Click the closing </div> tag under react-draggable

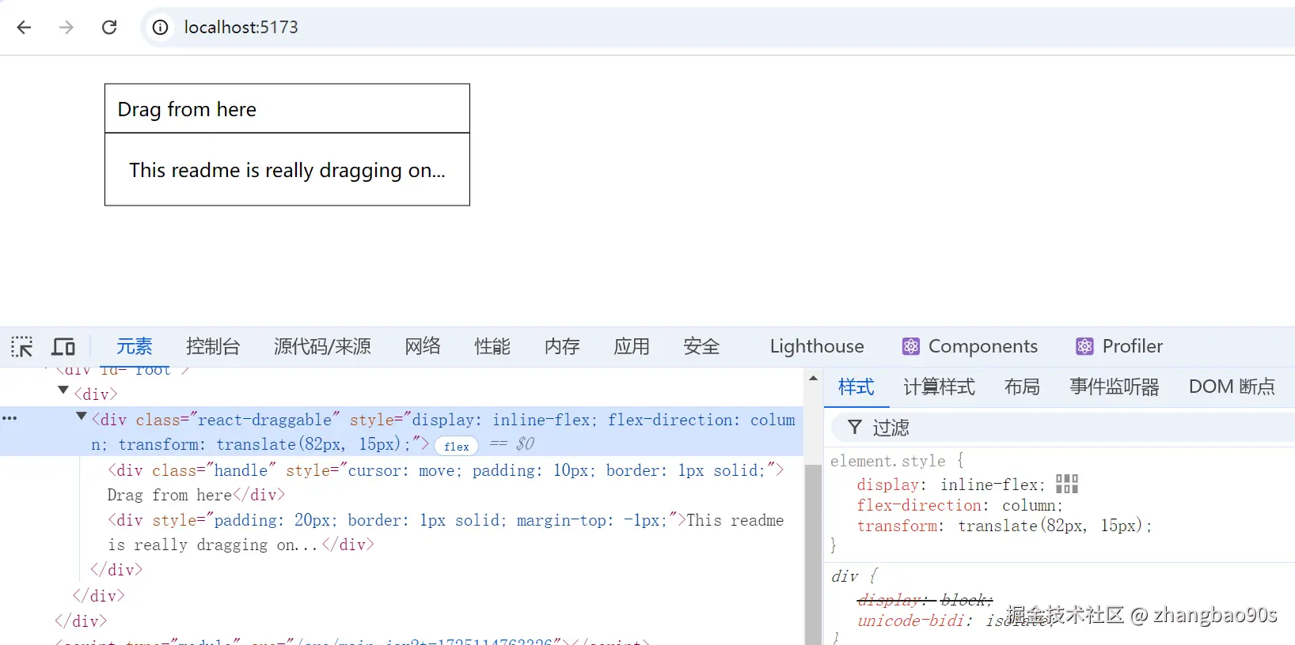click(x=116, y=570)
